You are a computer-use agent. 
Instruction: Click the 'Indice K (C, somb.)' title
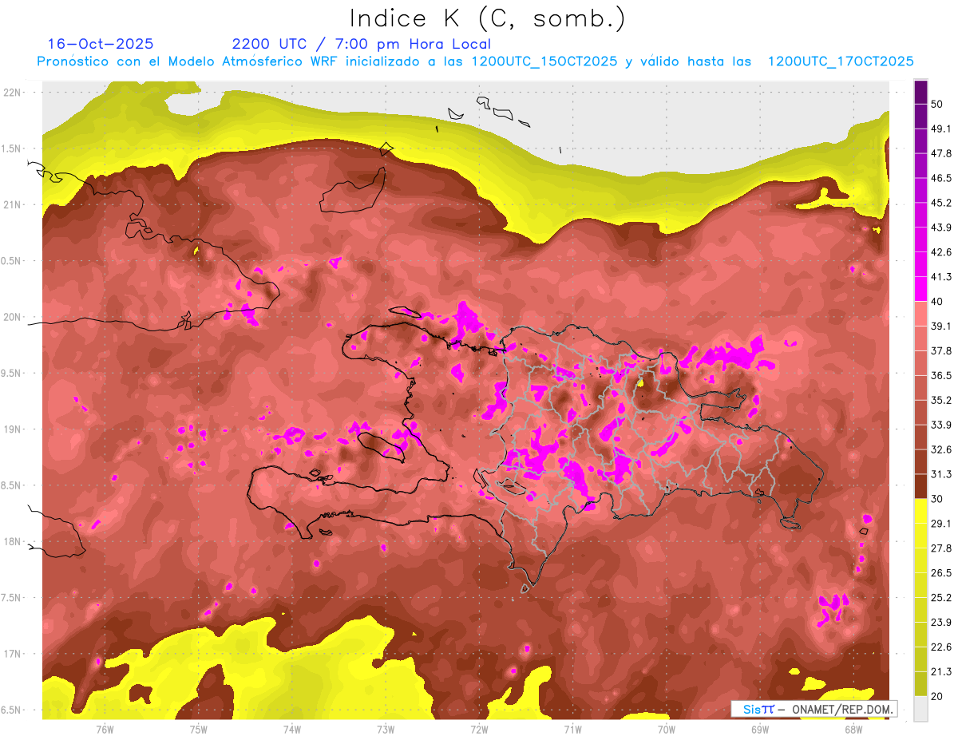pyautogui.click(x=488, y=18)
